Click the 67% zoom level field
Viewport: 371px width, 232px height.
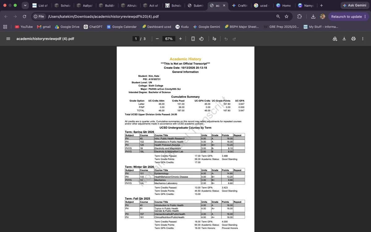169,39
